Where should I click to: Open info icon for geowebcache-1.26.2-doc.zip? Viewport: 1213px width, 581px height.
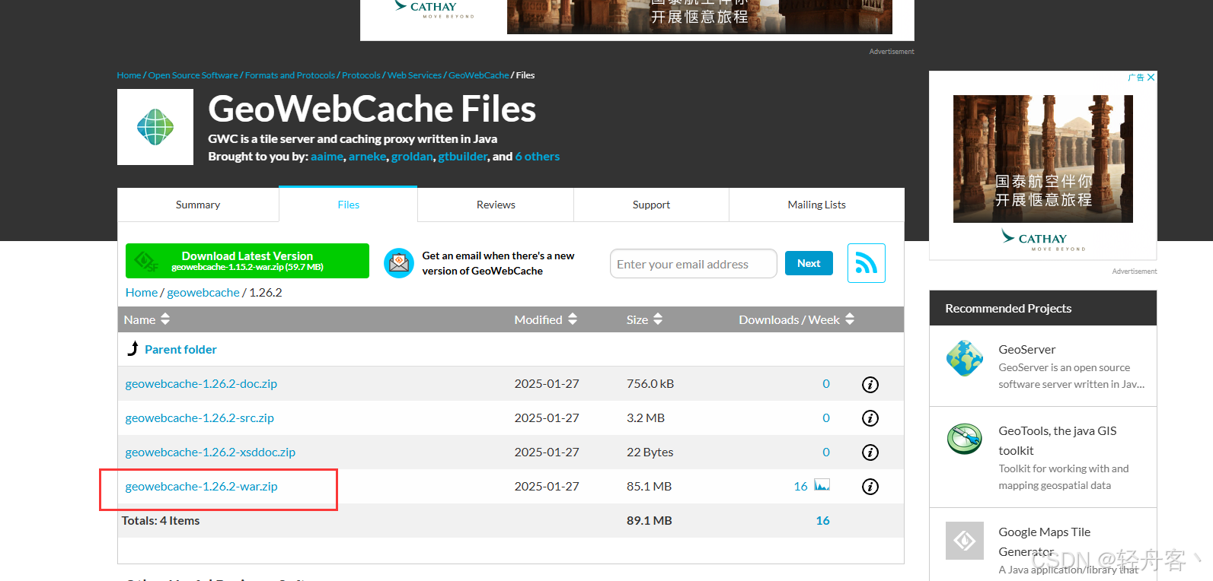870,384
